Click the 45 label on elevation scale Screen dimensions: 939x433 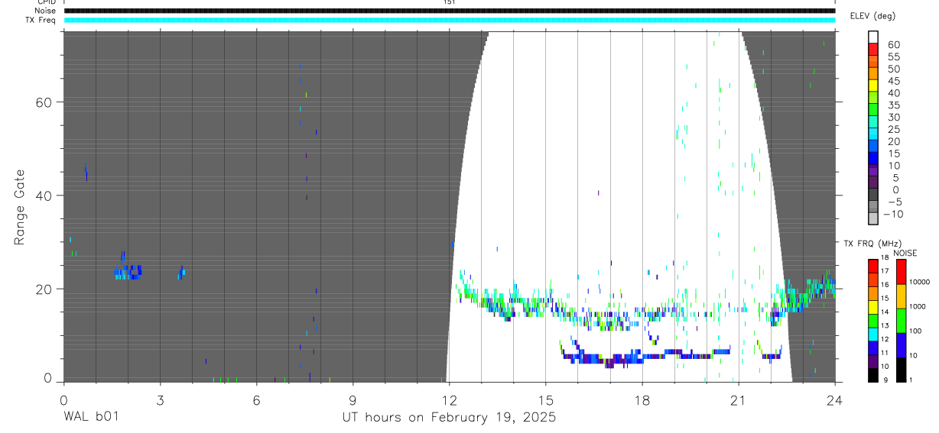893,81
